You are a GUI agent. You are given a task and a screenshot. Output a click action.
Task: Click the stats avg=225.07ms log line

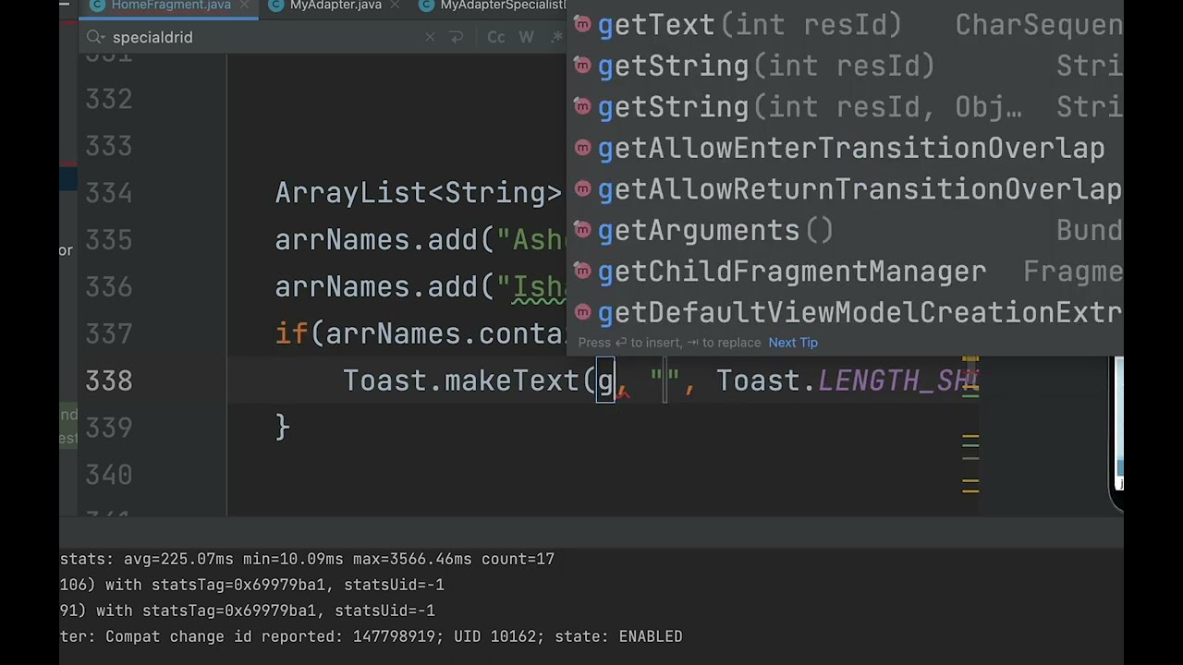coord(307,559)
